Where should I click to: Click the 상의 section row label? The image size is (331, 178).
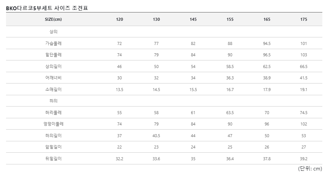(53, 32)
